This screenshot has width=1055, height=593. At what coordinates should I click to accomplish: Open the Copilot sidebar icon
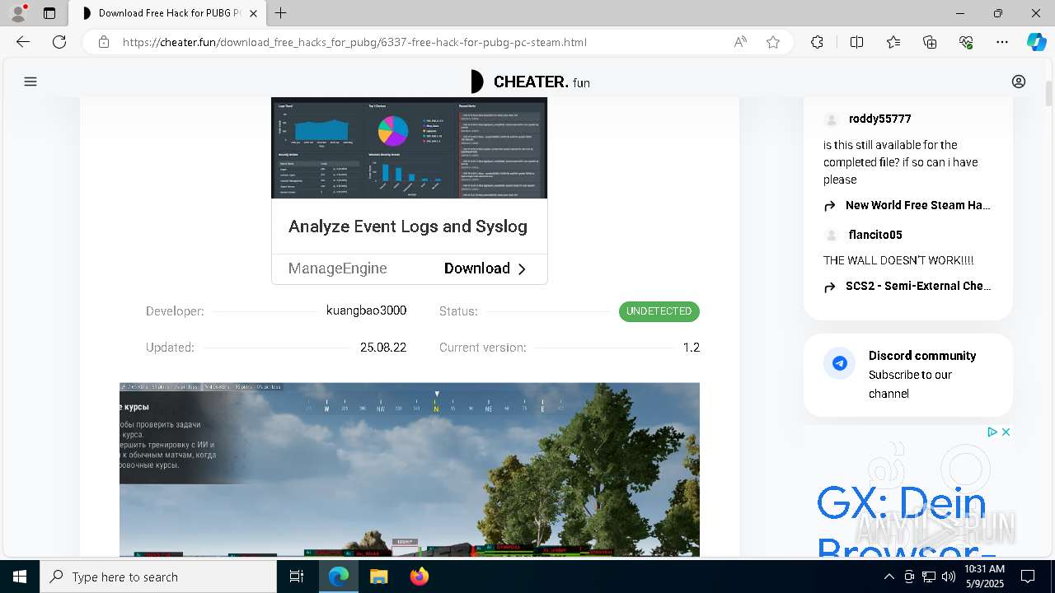[x=1036, y=42]
